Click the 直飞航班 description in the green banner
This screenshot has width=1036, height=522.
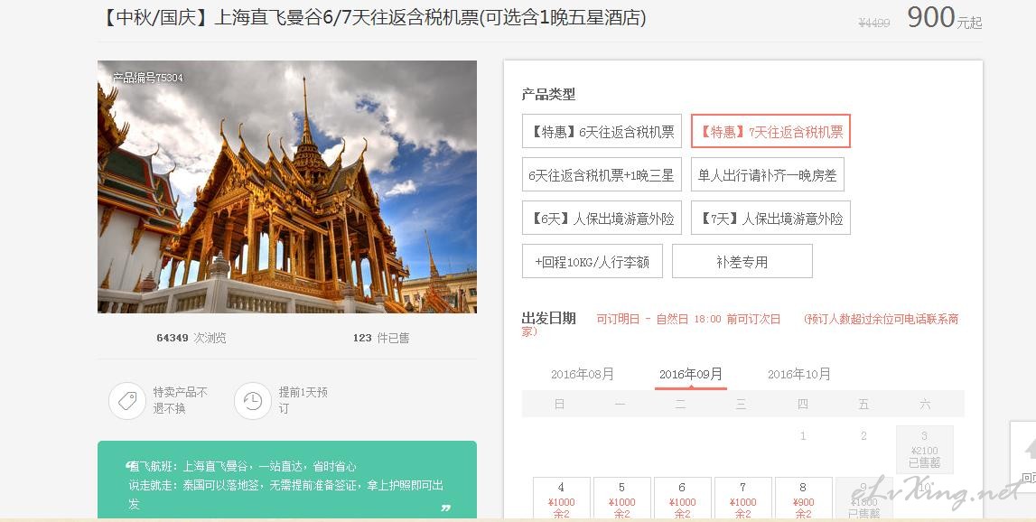coord(243,467)
